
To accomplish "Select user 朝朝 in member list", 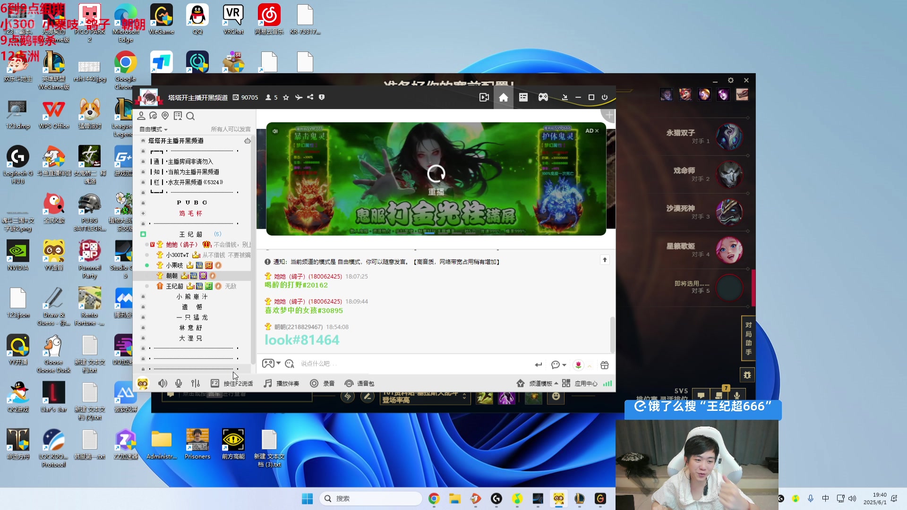I will (x=171, y=276).
